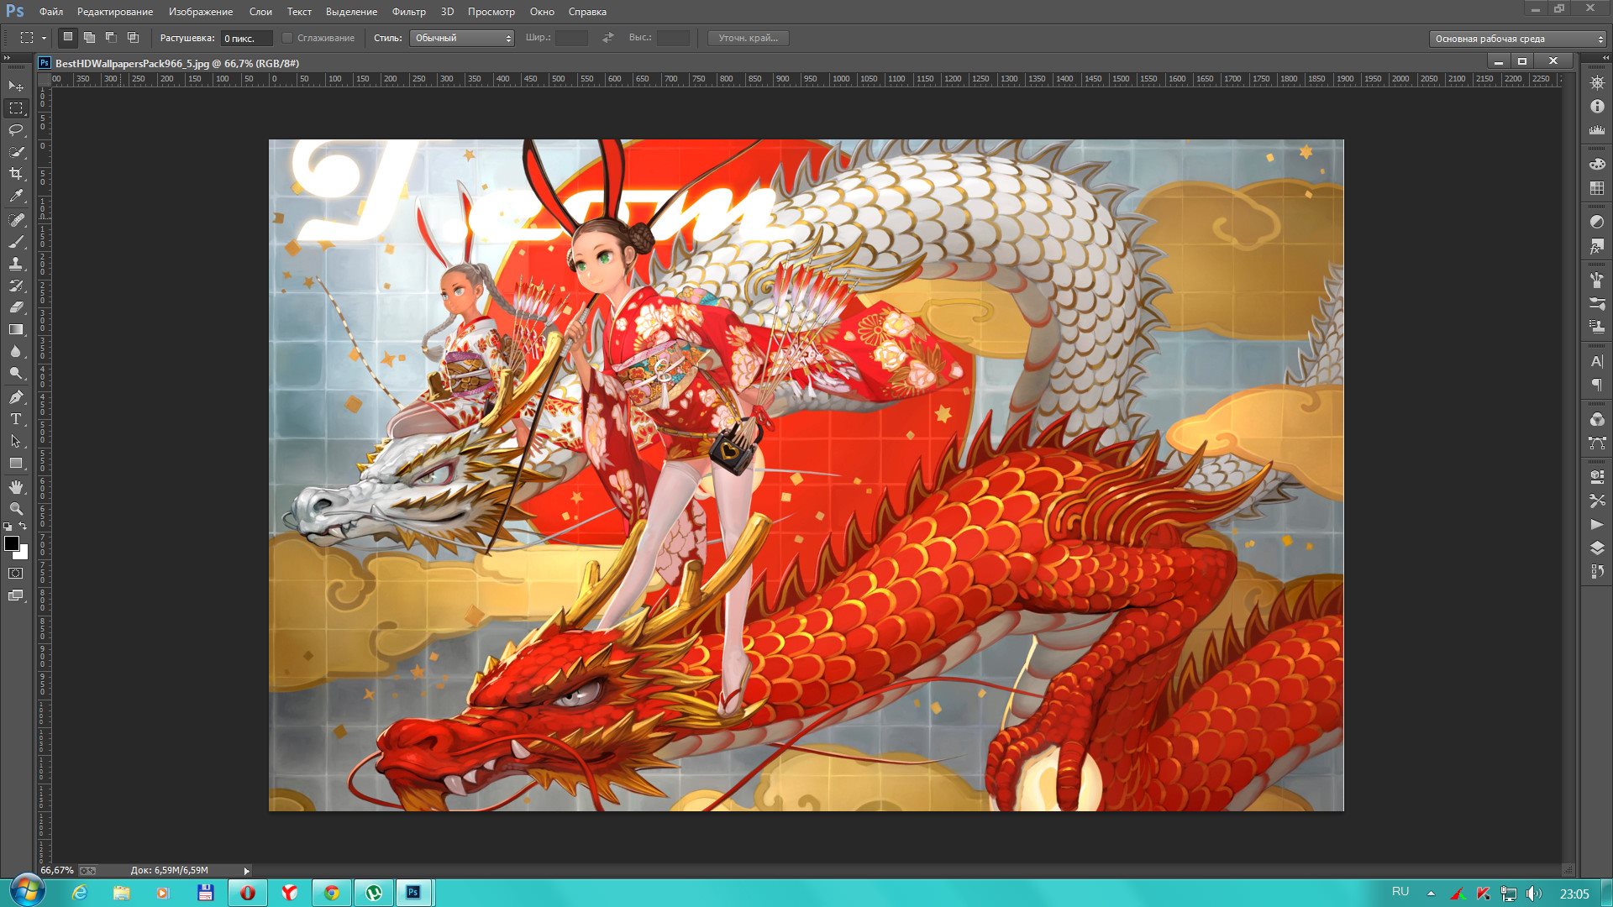Click the background color swatch
The height and width of the screenshot is (907, 1613).
[24, 554]
